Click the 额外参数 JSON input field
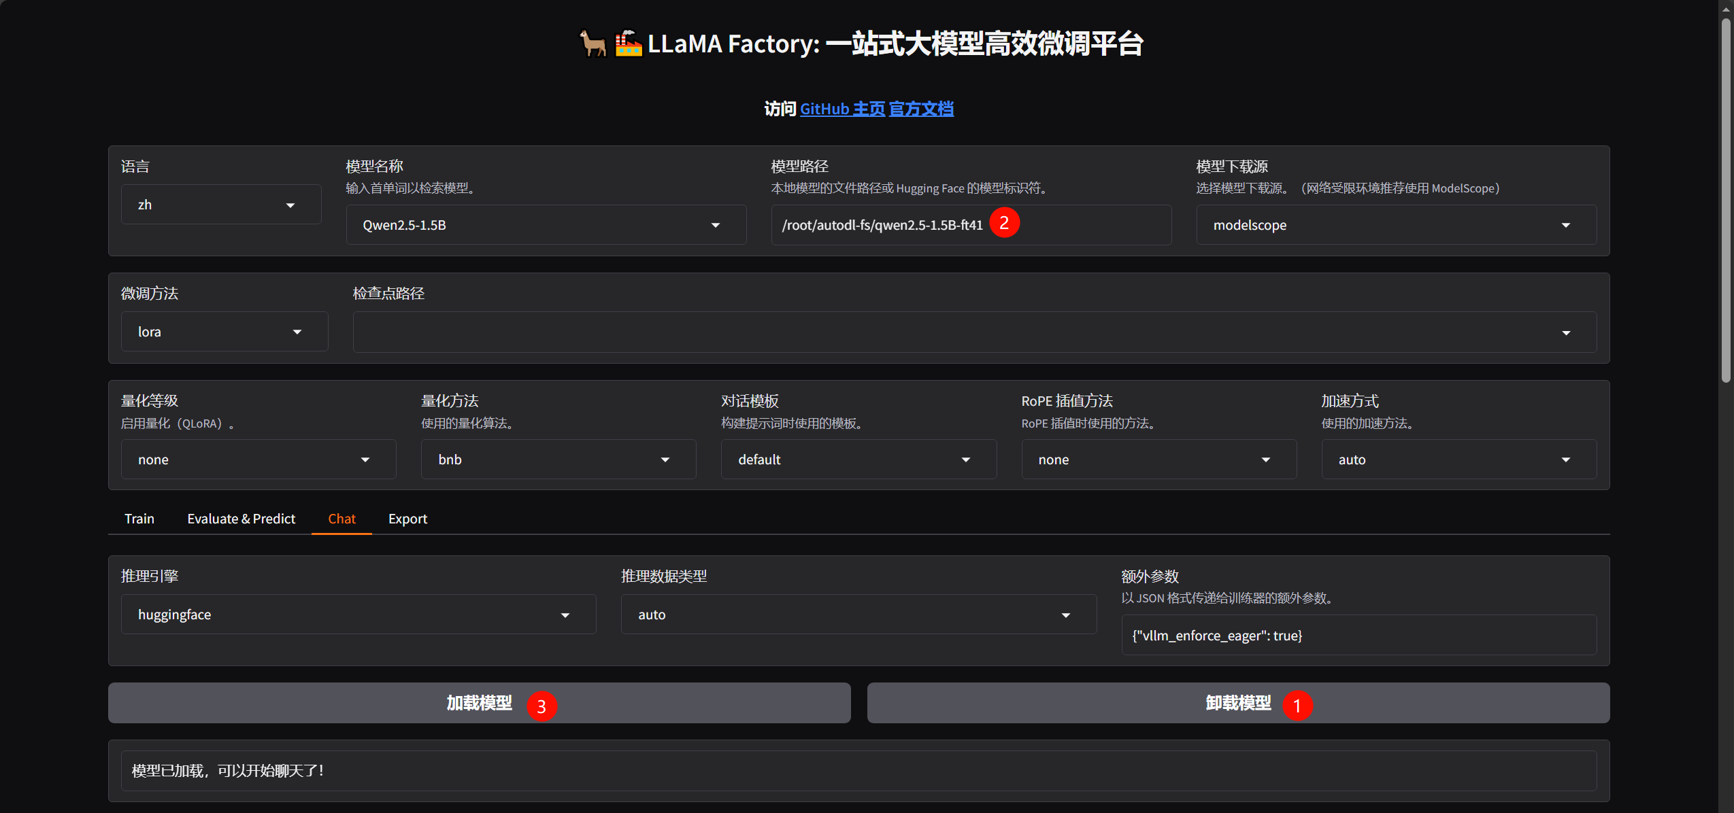The image size is (1734, 813). 1358,636
